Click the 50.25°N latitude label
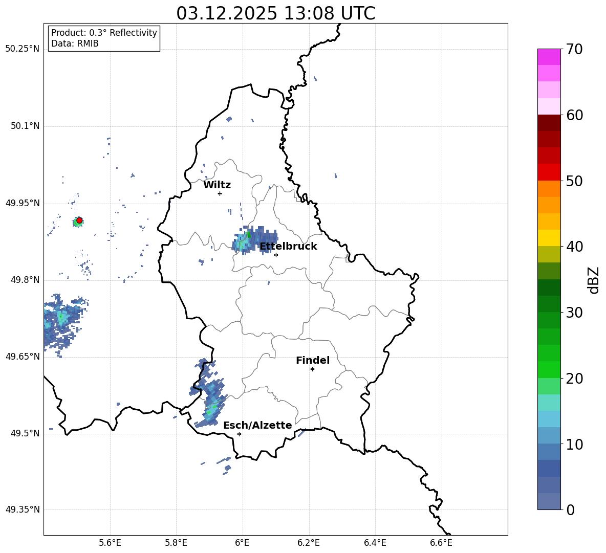 (23, 49)
